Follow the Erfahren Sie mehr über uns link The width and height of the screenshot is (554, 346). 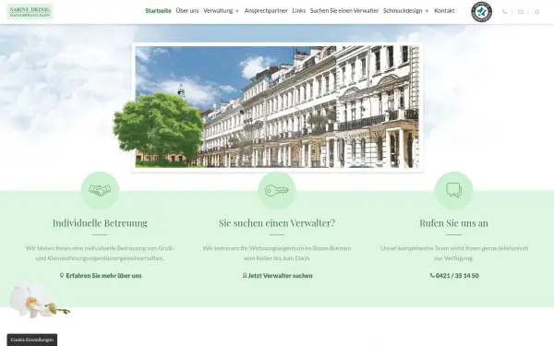[x=103, y=276]
